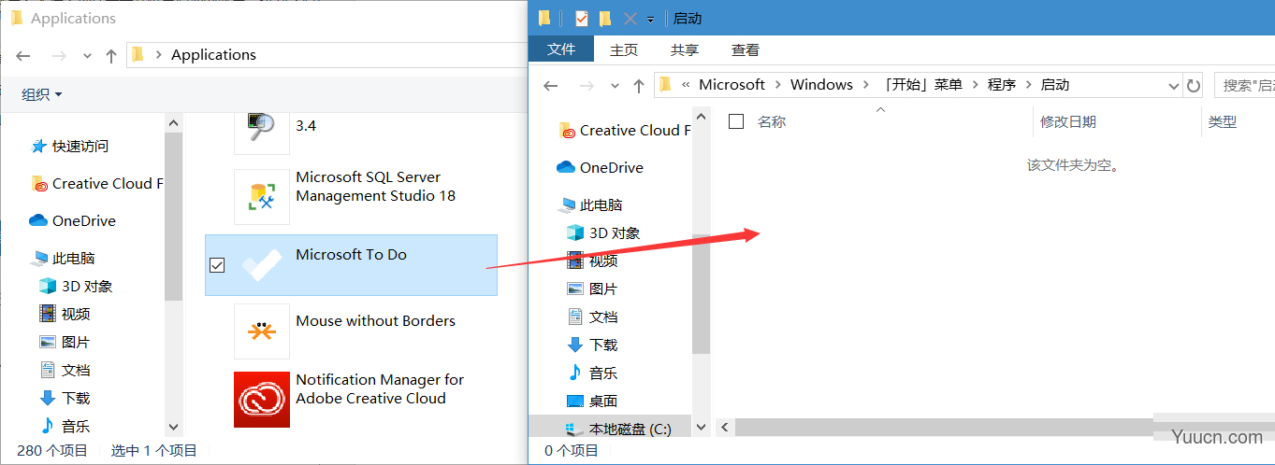
Task: Expand the Applications breadcrumb chevron
Action: click(x=158, y=55)
